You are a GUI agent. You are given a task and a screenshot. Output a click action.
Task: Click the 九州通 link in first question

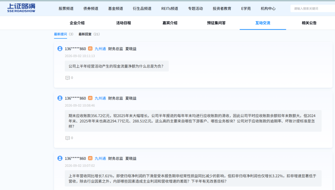(x=100, y=49)
